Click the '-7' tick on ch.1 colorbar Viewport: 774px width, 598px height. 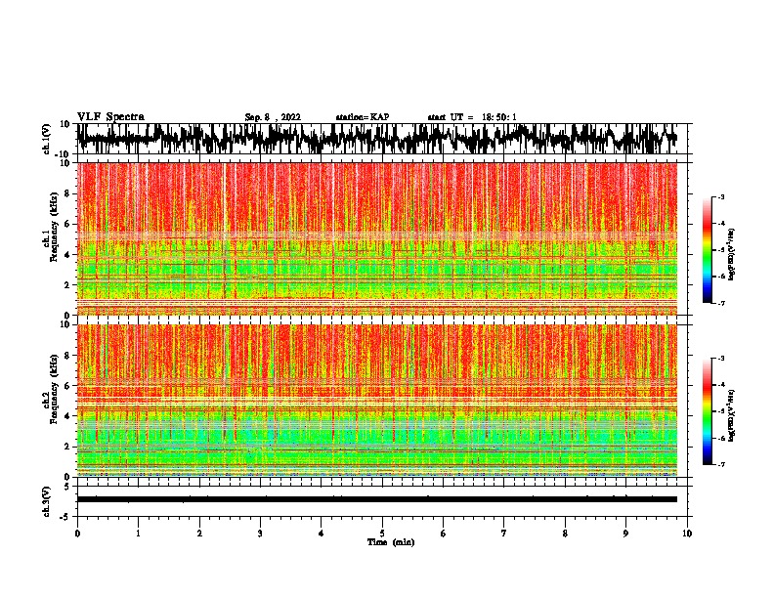tap(721, 303)
